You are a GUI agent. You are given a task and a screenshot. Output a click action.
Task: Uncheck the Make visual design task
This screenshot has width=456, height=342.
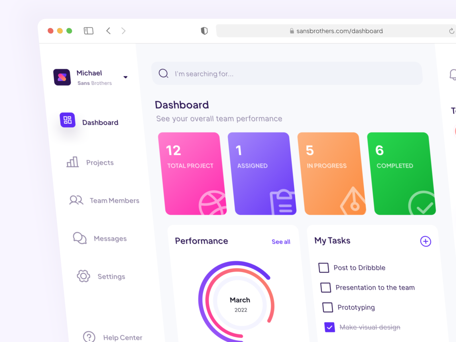click(330, 327)
